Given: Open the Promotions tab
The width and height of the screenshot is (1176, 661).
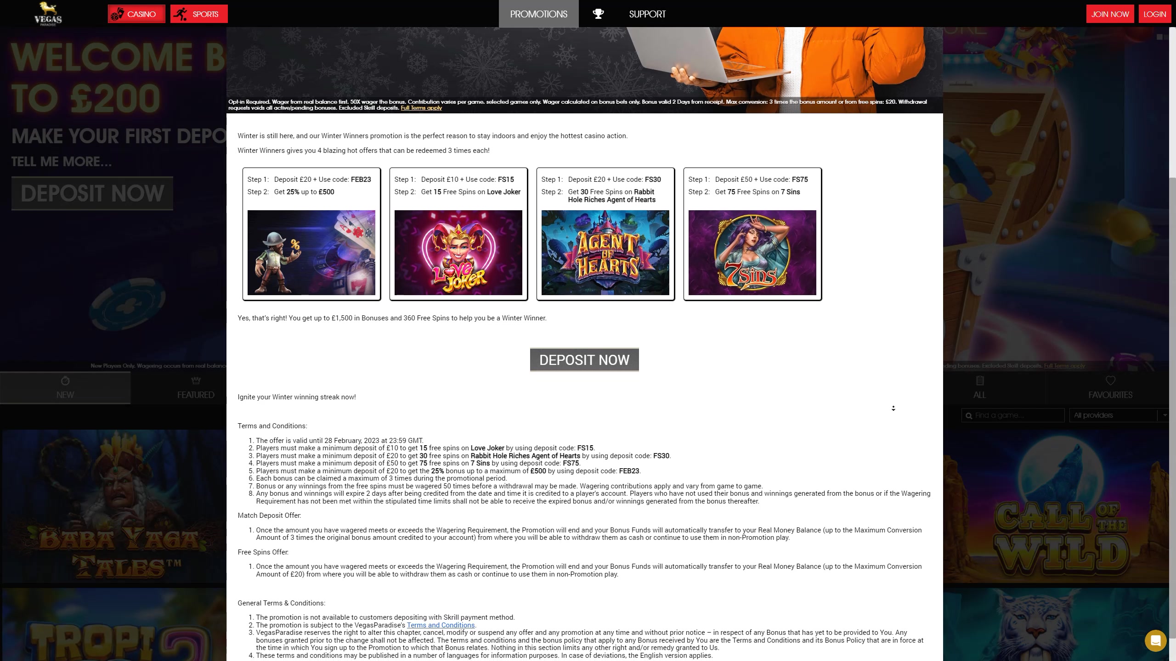Looking at the screenshot, I should 538,14.
